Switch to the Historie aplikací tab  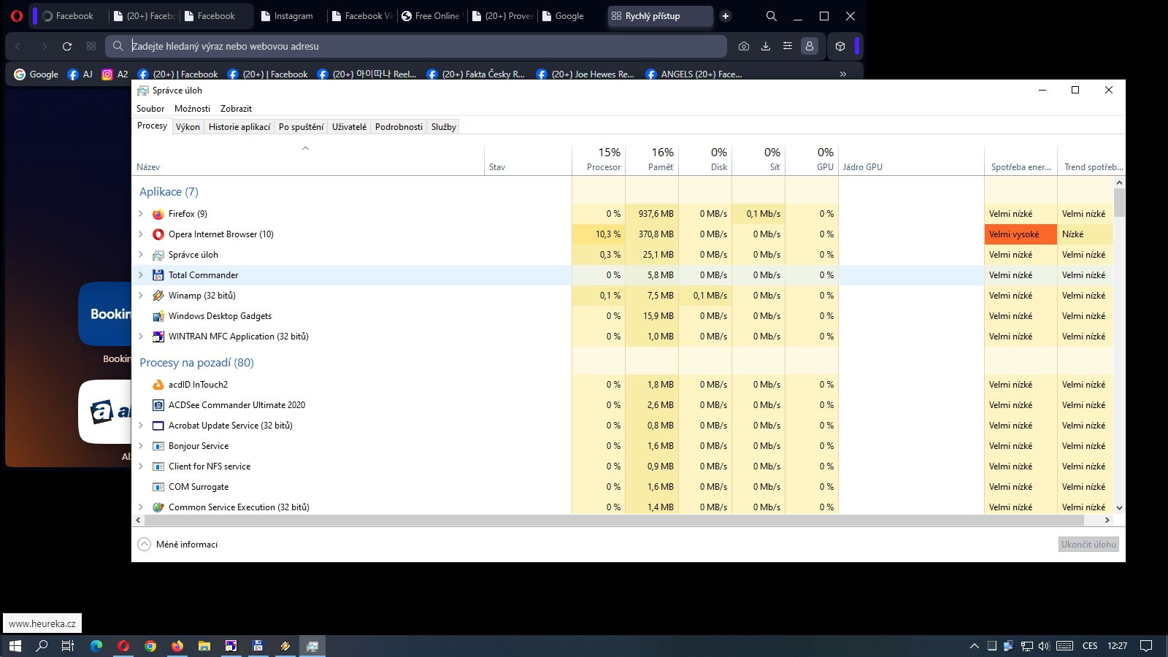239,127
